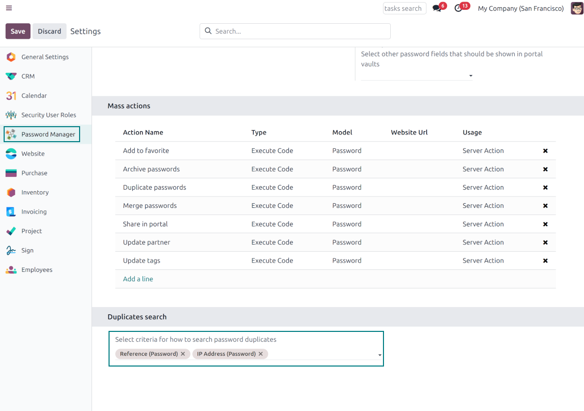This screenshot has height=411, width=584.
Task: Click the CRM app icon
Action: [11, 77]
